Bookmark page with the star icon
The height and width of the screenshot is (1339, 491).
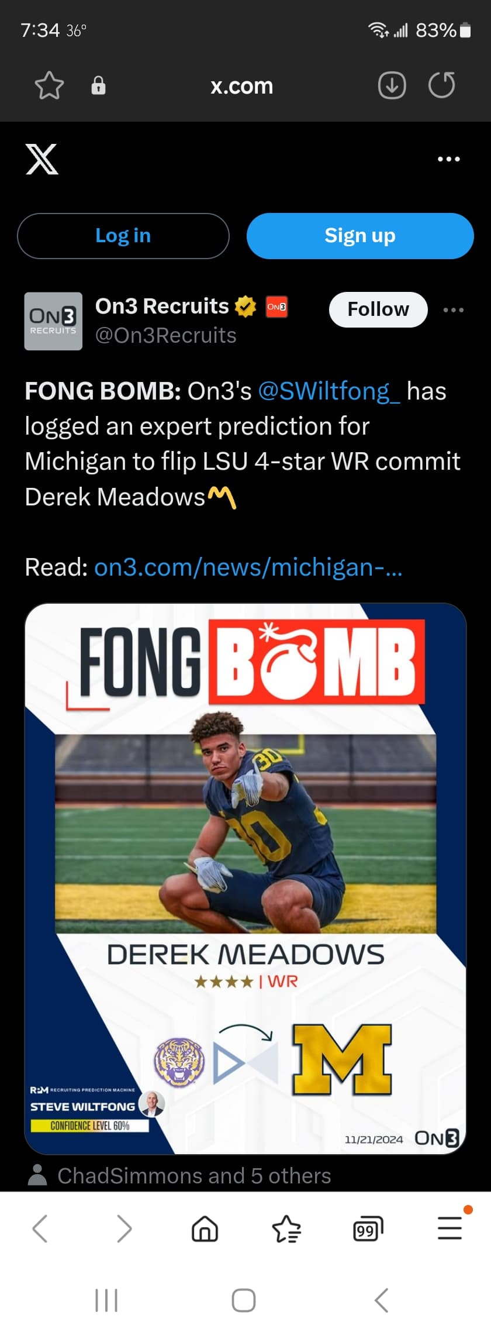pyautogui.click(x=49, y=86)
